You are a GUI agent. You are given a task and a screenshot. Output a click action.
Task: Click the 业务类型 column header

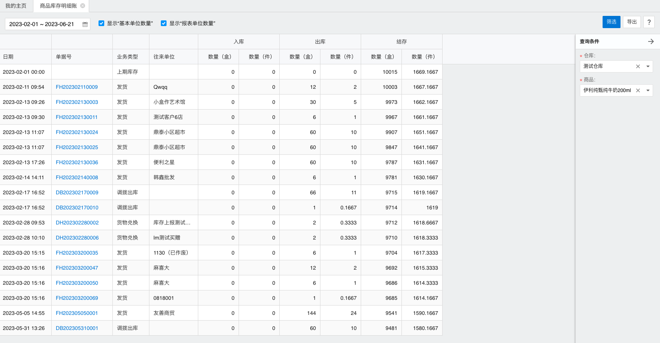[x=131, y=57]
